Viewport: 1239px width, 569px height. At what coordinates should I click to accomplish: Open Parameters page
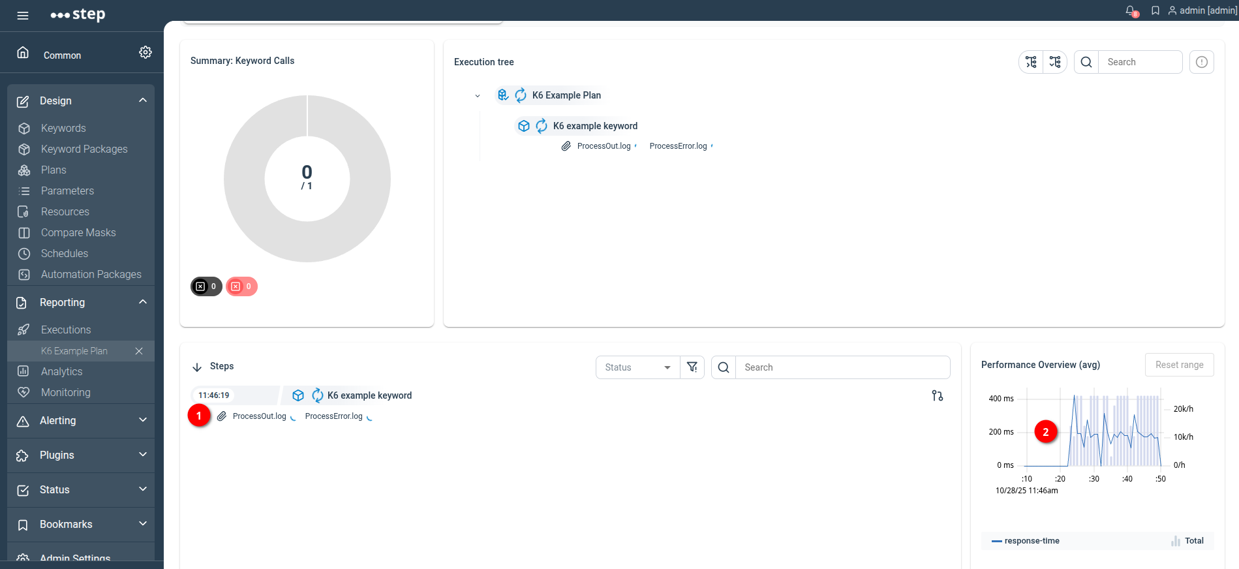[67, 191]
